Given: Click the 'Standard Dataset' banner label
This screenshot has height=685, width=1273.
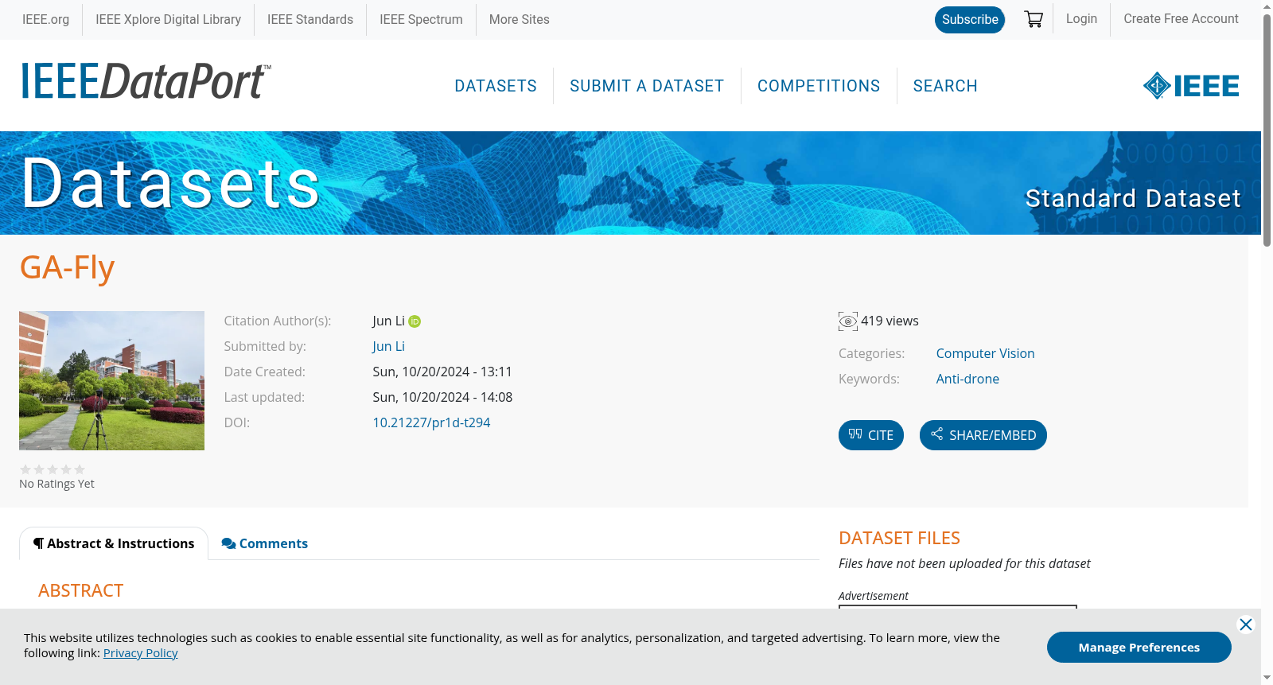Looking at the screenshot, I should pyautogui.click(x=1133, y=198).
